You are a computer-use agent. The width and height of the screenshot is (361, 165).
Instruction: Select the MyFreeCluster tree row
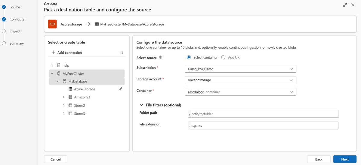[x=87, y=73]
